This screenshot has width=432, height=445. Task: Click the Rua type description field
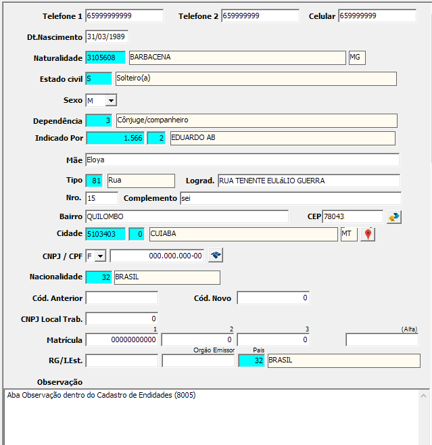[x=141, y=181]
